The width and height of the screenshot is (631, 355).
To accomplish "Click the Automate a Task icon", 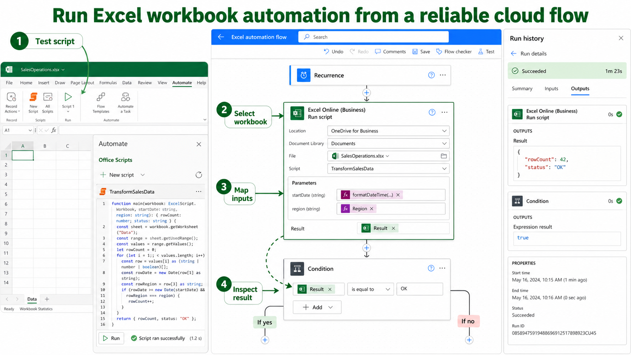I will pos(125,97).
